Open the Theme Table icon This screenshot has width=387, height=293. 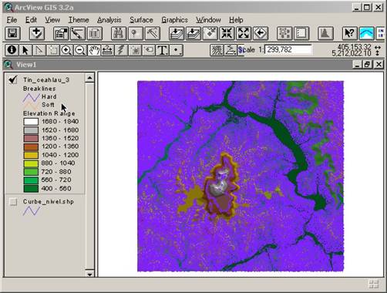95,33
